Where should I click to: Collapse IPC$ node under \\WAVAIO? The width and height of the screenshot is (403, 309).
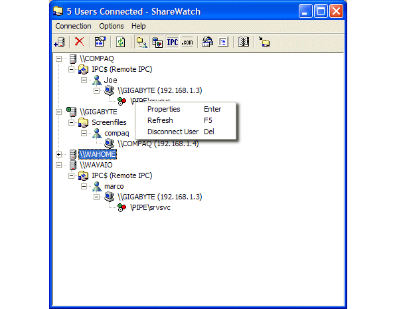point(72,175)
